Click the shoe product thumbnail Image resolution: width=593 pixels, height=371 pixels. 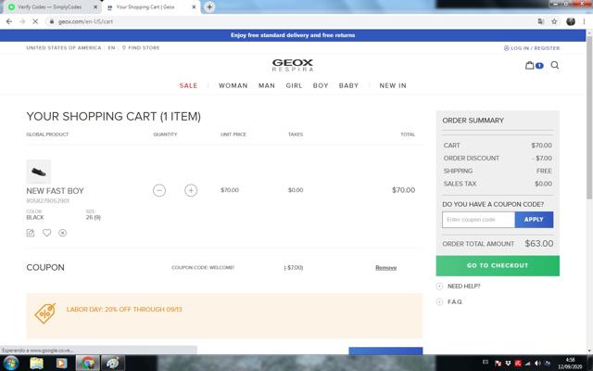[38, 172]
